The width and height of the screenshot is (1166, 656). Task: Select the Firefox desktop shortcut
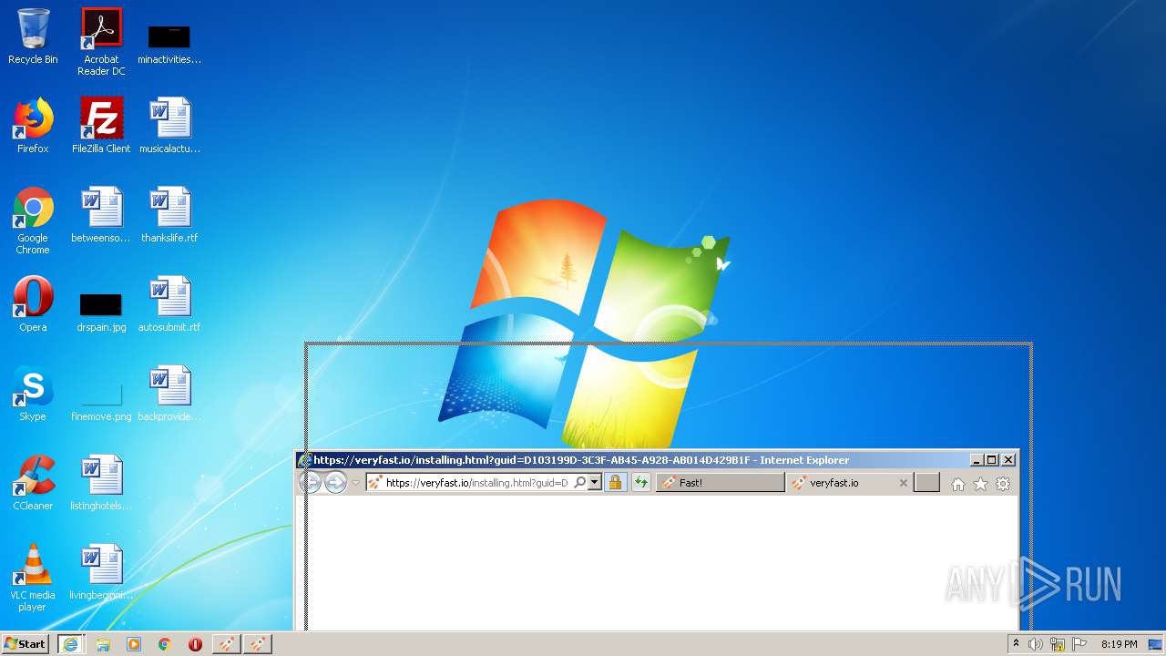pos(33,126)
